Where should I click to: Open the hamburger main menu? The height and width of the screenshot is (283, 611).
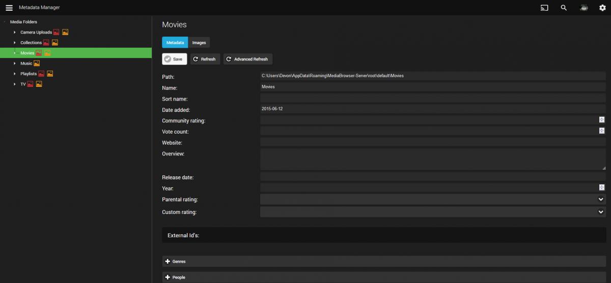tap(9, 8)
